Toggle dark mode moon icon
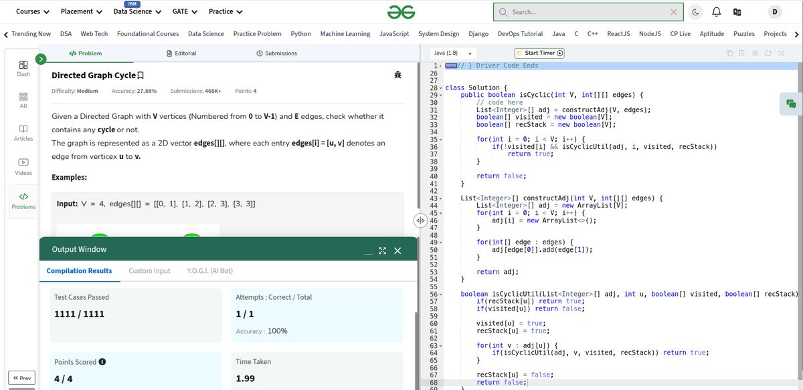 click(695, 12)
